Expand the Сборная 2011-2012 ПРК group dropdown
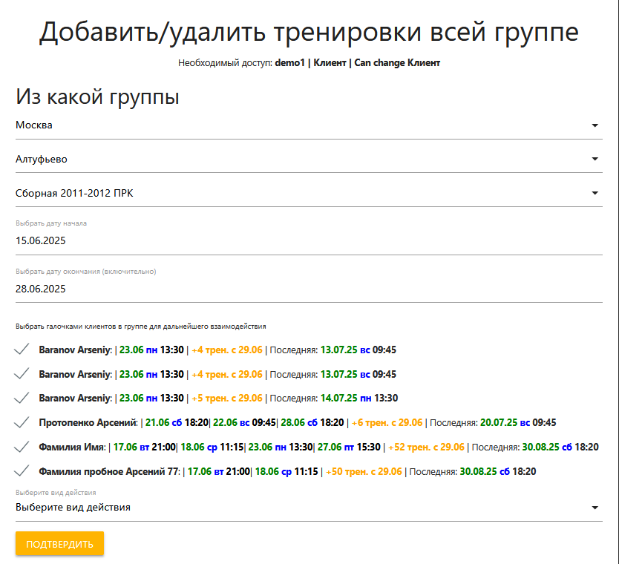 [309, 194]
